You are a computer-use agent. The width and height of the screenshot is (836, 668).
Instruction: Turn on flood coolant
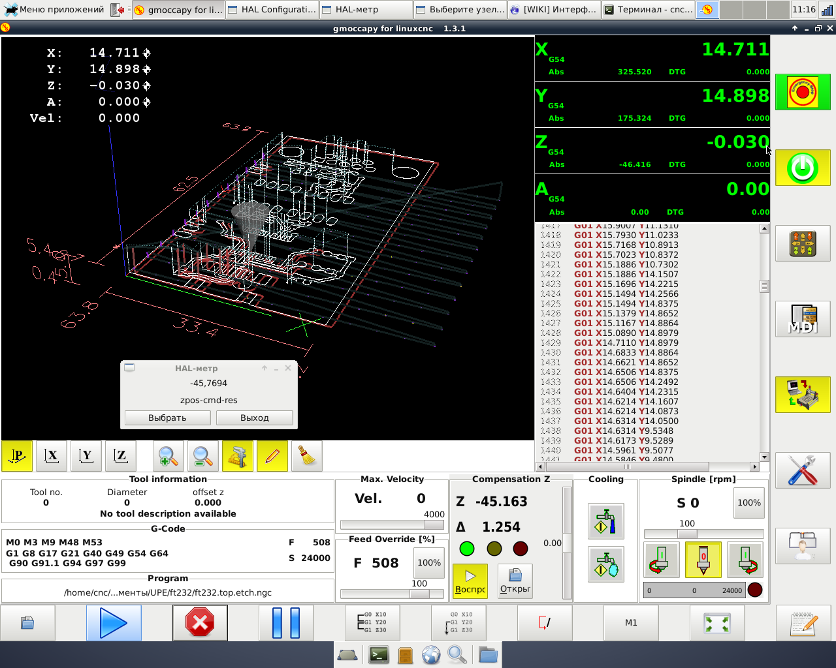605,521
